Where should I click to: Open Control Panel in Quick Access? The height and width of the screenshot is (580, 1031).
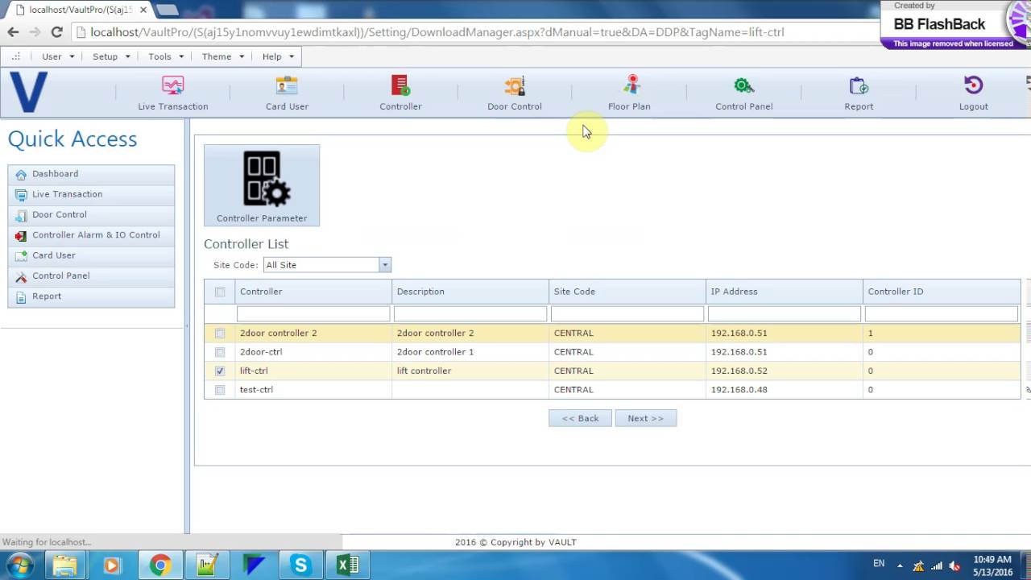click(x=91, y=275)
